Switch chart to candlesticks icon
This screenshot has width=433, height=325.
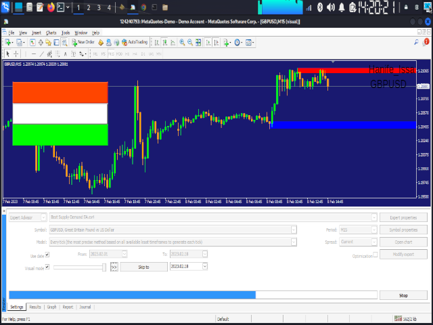(165, 42)
